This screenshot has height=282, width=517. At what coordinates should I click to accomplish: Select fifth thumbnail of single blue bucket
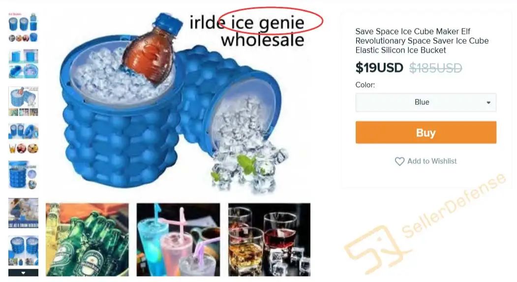click(x=23, y=175)
